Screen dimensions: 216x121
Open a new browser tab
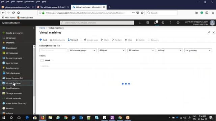coord(109,7)
